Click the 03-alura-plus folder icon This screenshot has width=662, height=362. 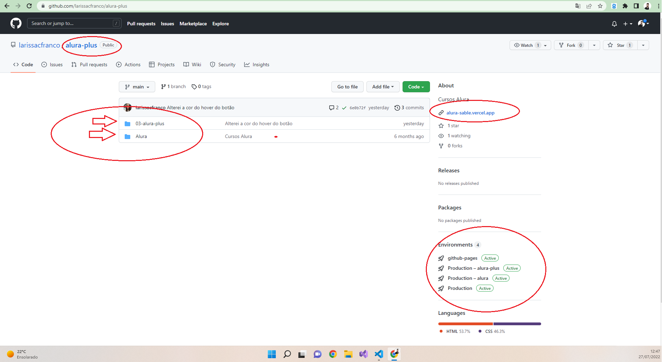(x=127, y=124)
